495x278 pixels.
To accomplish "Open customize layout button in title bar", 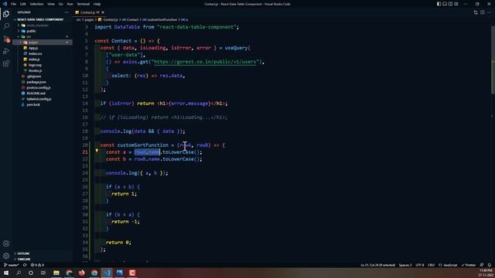I will click(x=456, y=4).
